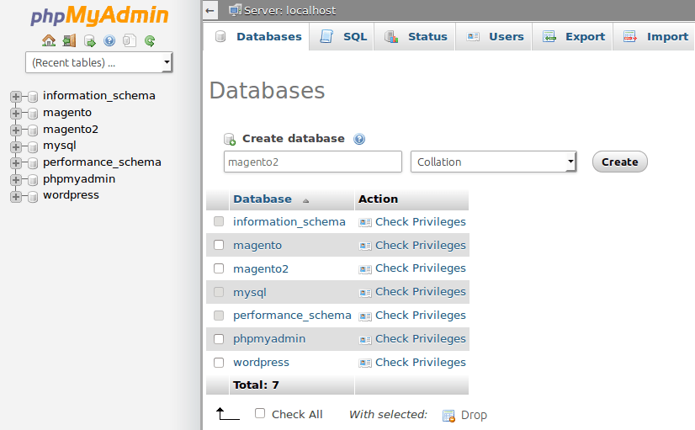Switch to the Databases tab
Screen dimensions: 695x430
pos(256,37)
